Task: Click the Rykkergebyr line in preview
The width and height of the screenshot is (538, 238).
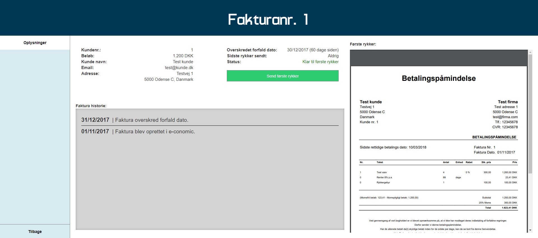Action: tap(383, 182)
